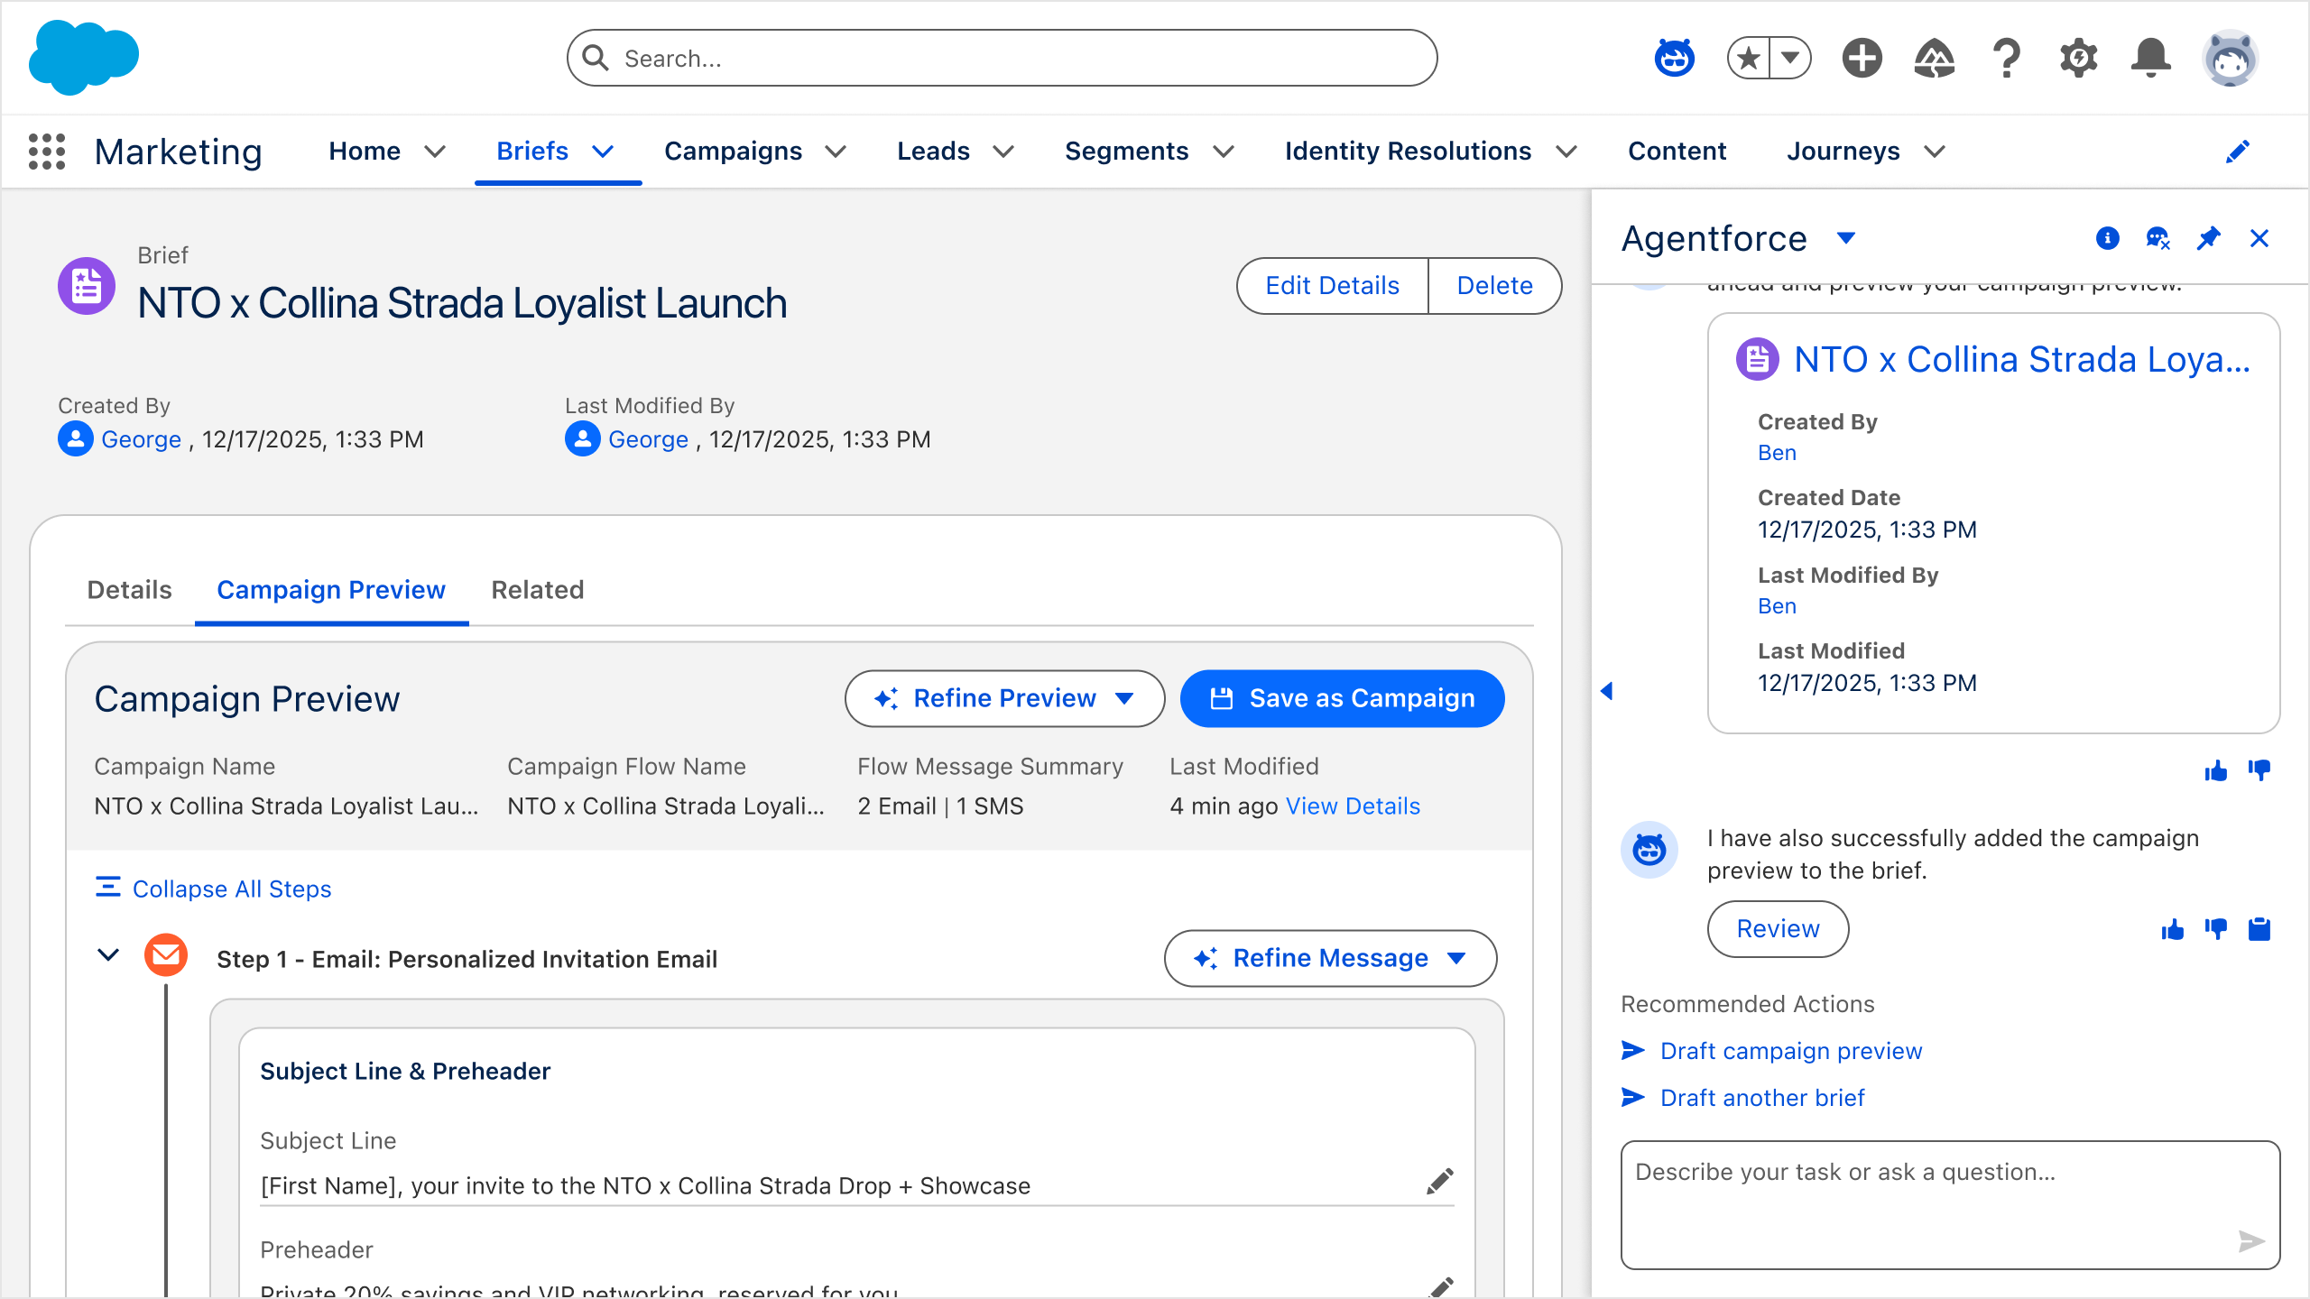Open the Agentforce title dropdown arrow
The height and width of the screenshot is (1299, 2310).
click(x=1846, y=238)
